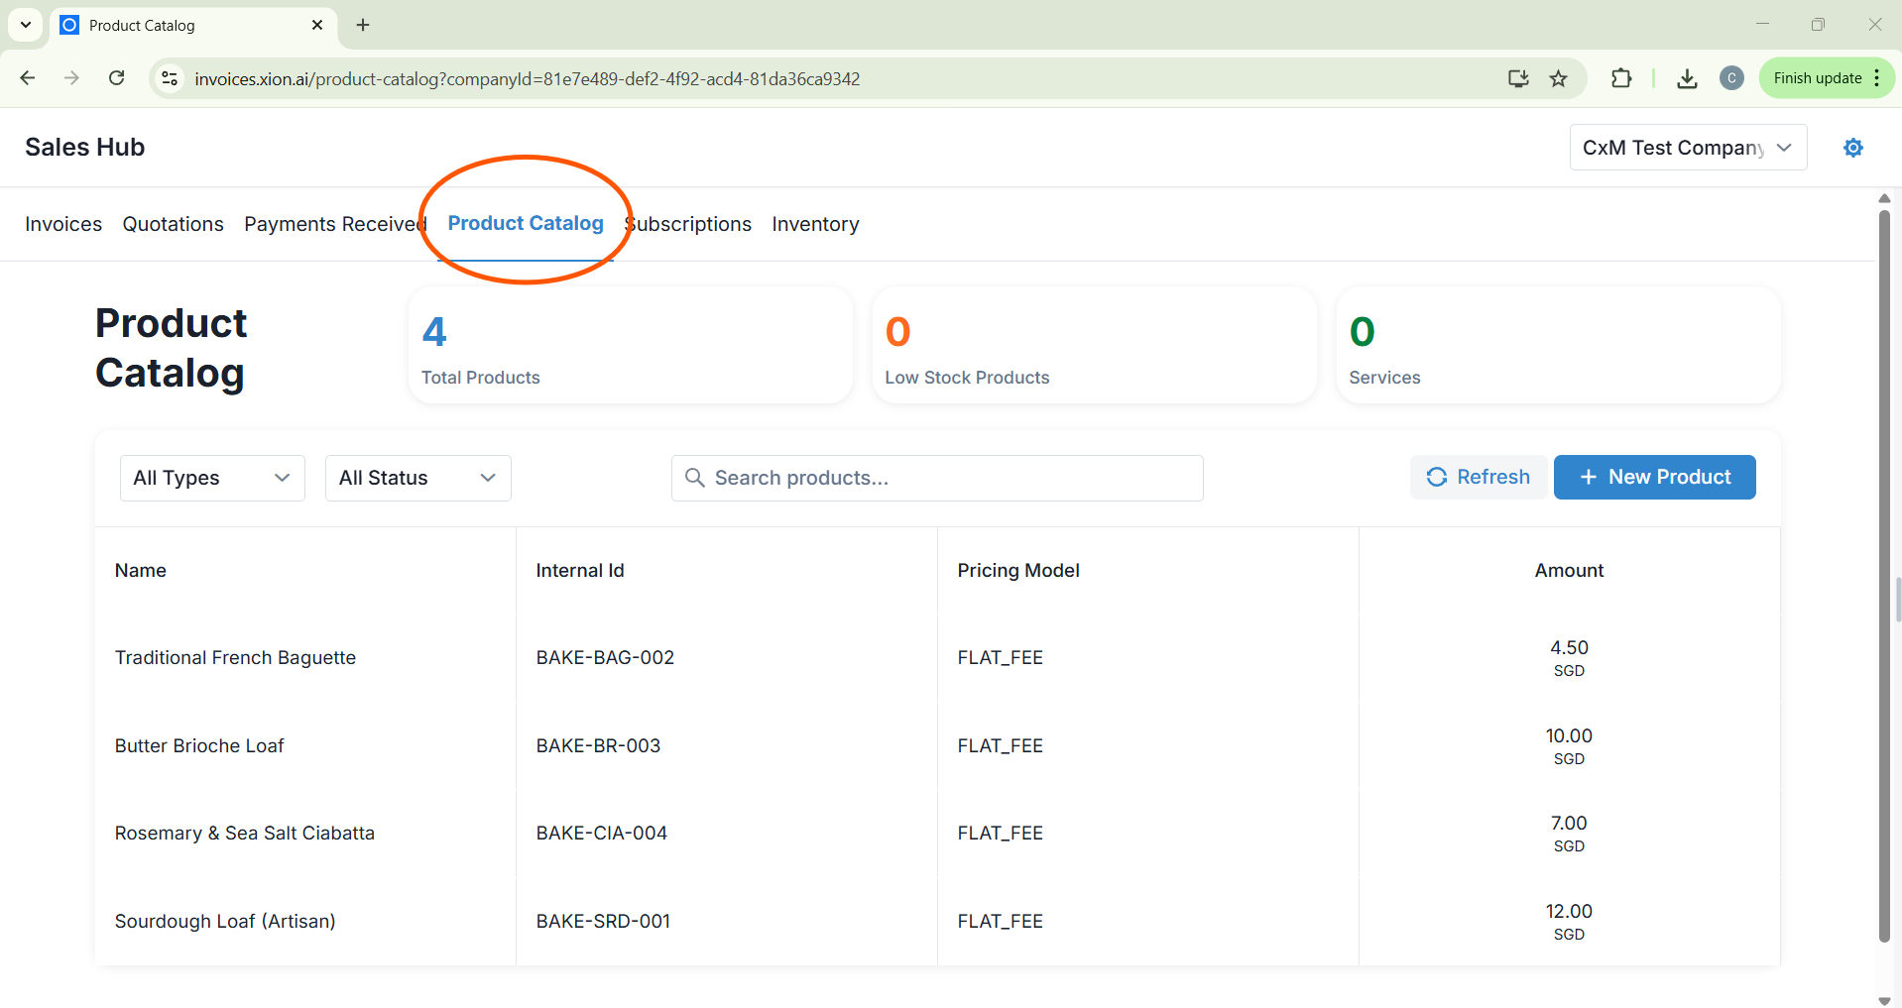Screen dimensions: 1902x1008
Task: Open the Quotations tab
Action: coord(174,224)
